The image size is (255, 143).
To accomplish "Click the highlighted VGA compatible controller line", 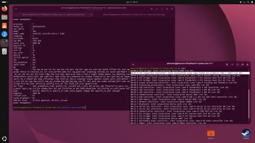I will [190, 73].
